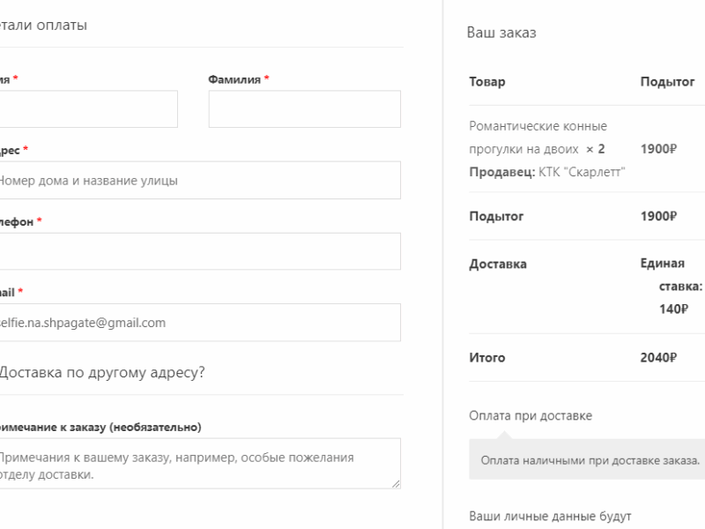
Task: Click the Фамилия (last name) input field
Action: [304, 108]
